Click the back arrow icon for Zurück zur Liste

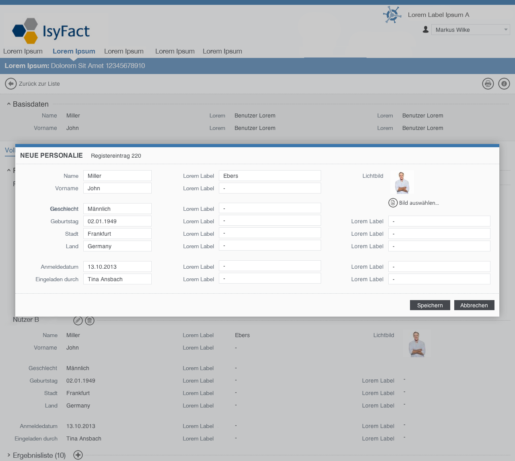click(11, 84)
